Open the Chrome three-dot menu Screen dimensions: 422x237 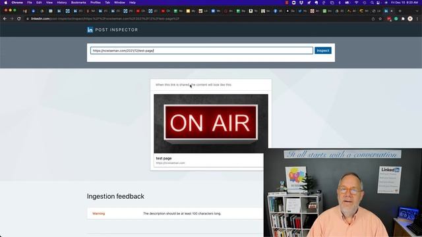(417, 19)
